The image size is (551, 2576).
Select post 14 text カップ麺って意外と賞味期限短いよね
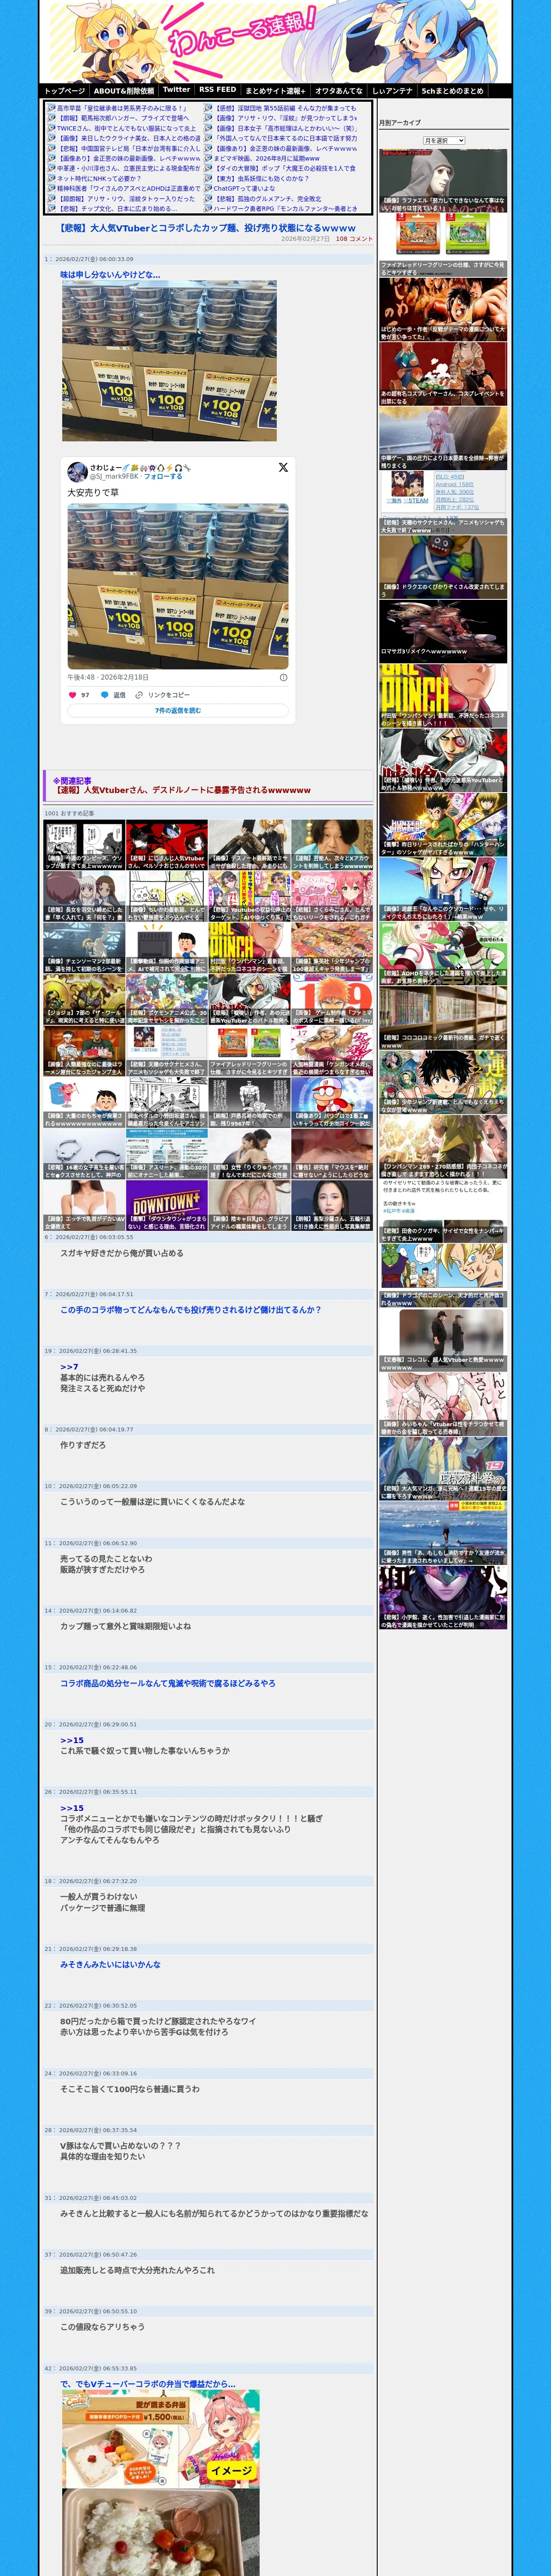tap(125, 1626)
